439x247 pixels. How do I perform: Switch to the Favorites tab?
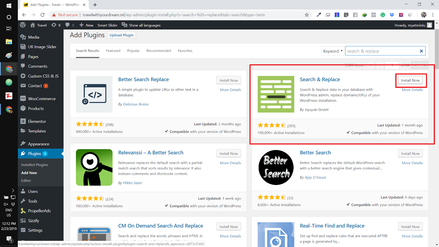[185, 51]
